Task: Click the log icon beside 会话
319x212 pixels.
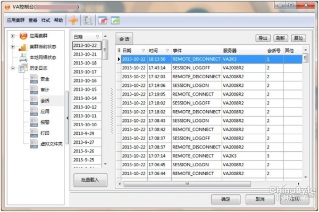Action: pos(34,101)
